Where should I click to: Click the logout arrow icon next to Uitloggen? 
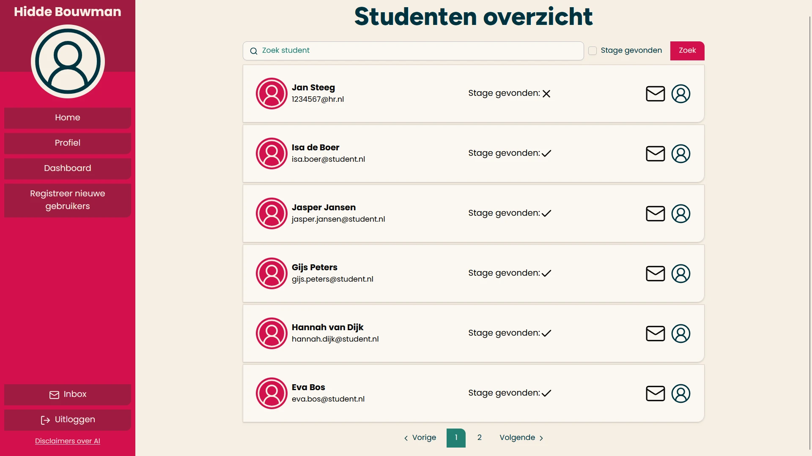[x=45, y=420]
